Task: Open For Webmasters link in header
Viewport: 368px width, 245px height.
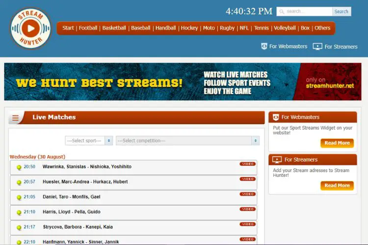Action: pyautogui.click(x=288, y=47)
